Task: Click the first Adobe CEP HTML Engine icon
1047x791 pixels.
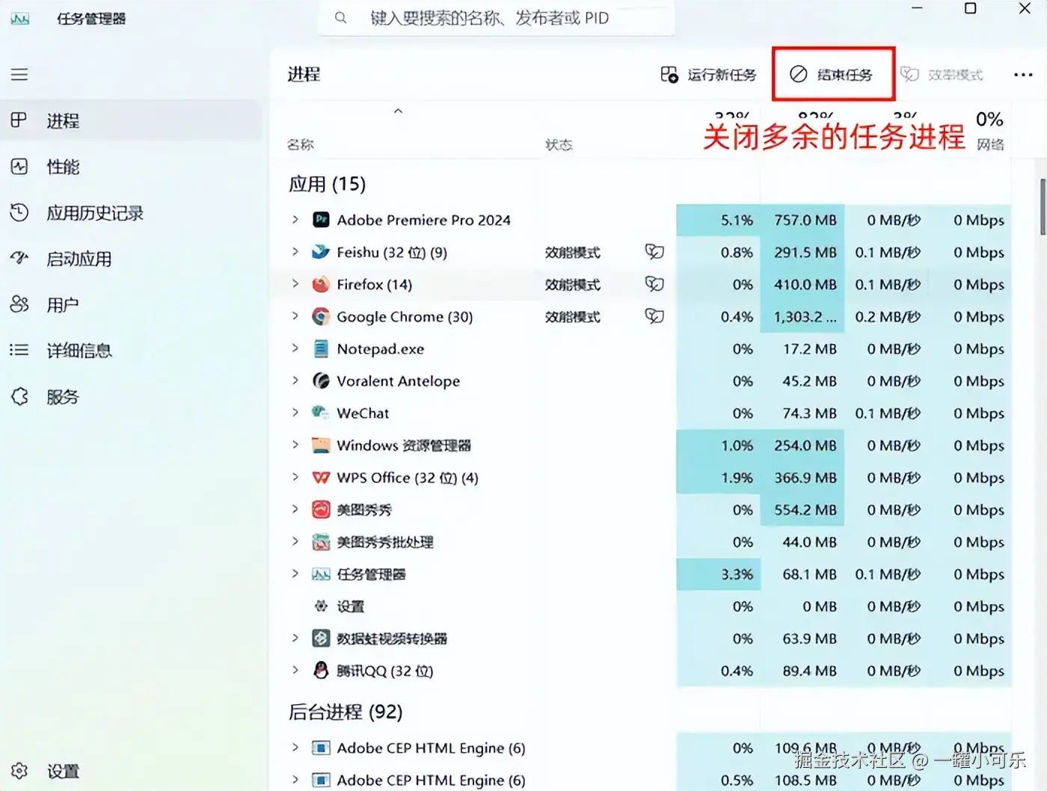Action: tap(321, 748)
